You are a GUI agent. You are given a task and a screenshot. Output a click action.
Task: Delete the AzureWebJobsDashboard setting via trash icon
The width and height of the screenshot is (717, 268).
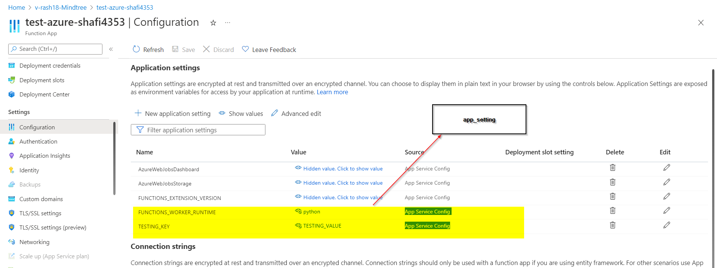click(x=612, y=167)
